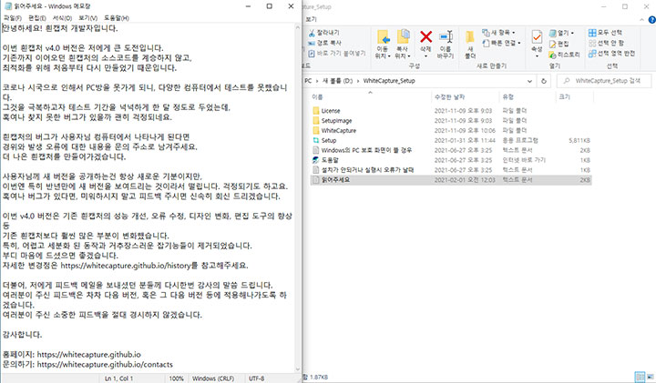Click 'UTF-8' in Notepad status bar
The image size is (656, 383).
click(x=256, y=378)
